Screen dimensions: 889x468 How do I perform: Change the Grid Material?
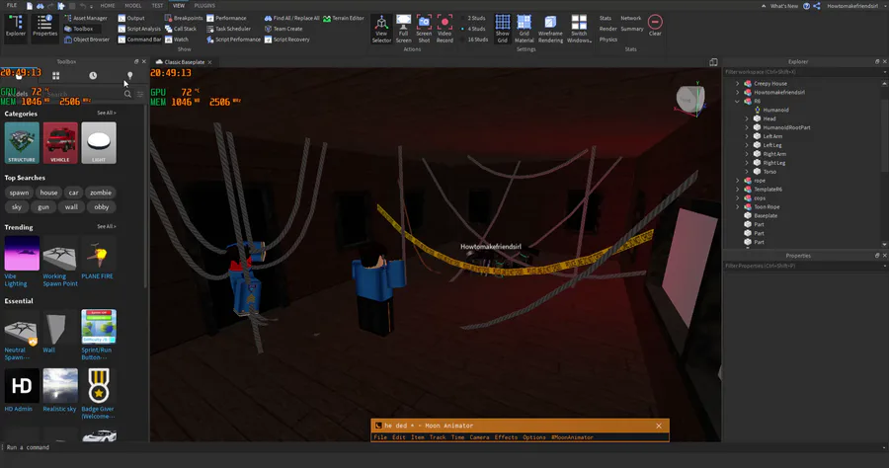coord(524,29)
